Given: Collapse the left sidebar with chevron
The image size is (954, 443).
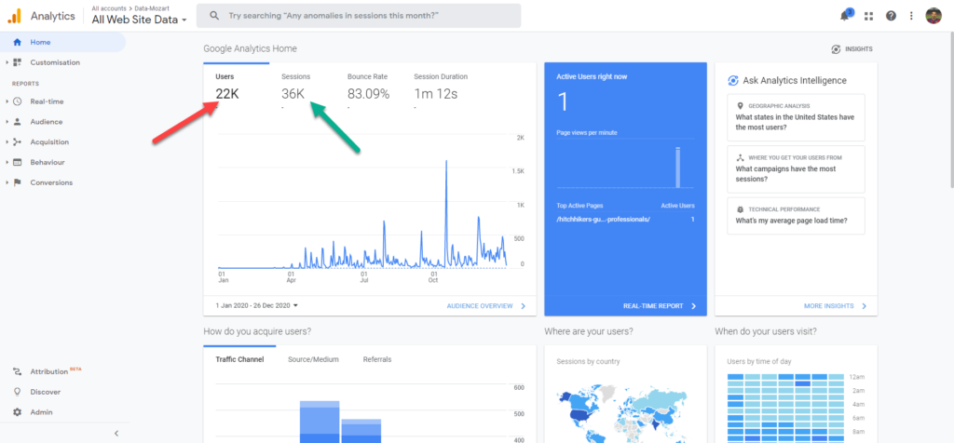Looking at the screenshot, I should [x=116, y=434].
